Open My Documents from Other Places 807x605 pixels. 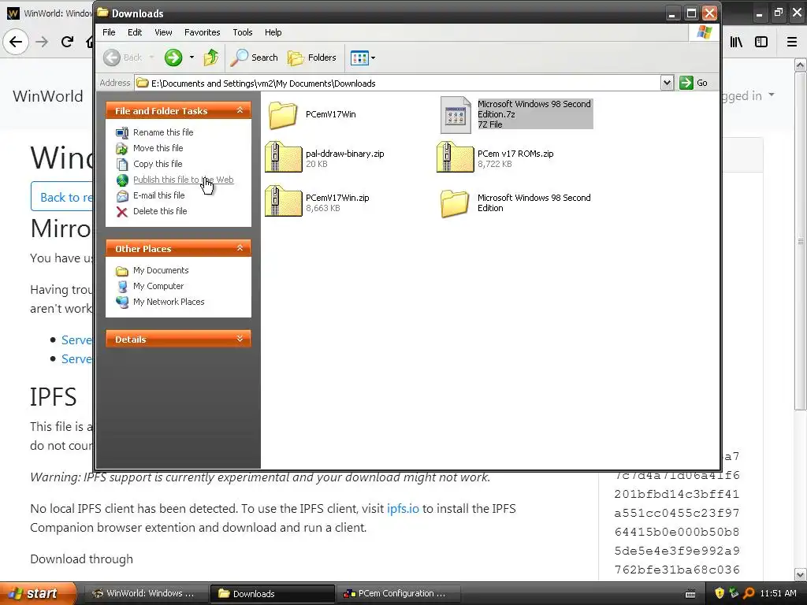(x=161, y=271)
